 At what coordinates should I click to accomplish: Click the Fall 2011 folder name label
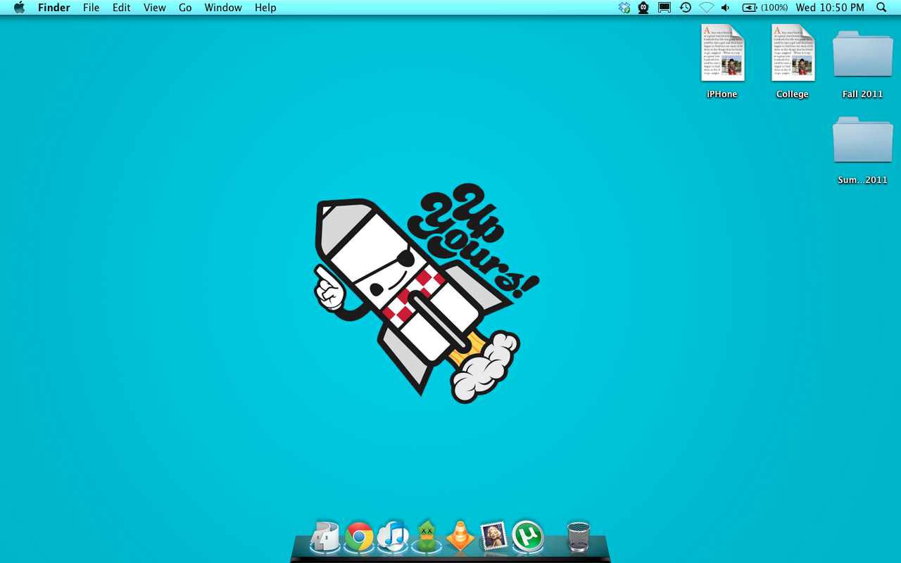[862, 94]
